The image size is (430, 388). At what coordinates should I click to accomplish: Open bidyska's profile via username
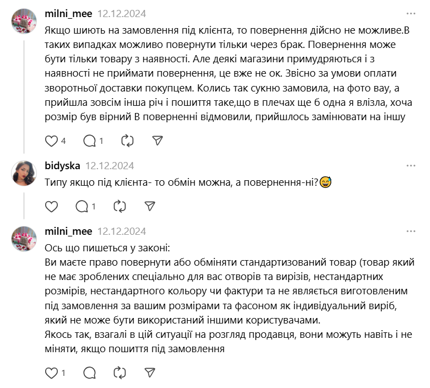pos(62,165)
